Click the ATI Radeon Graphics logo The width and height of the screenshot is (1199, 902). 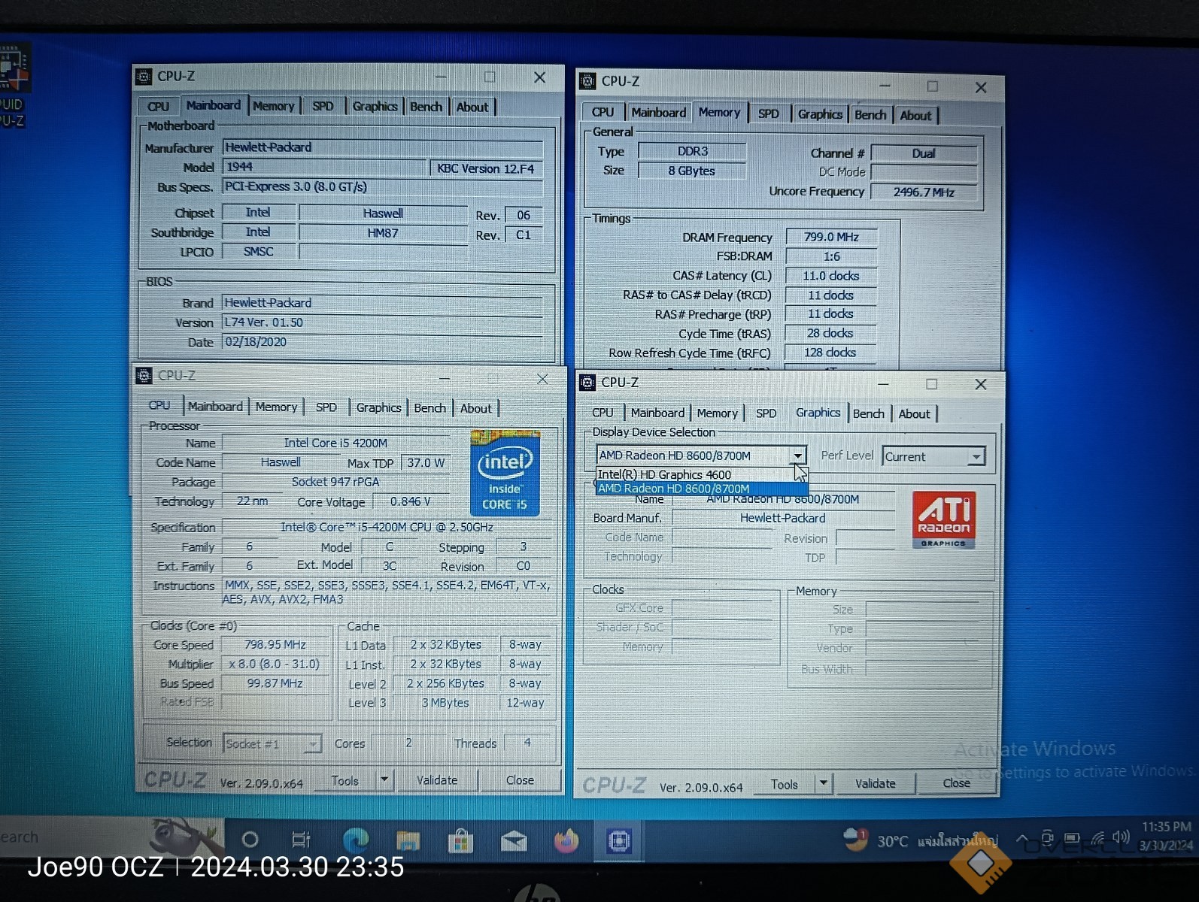[943, 519]
